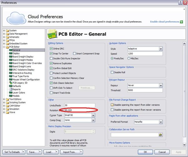
Task: Click the Models icon in tree
Action: tap(11, 96)
